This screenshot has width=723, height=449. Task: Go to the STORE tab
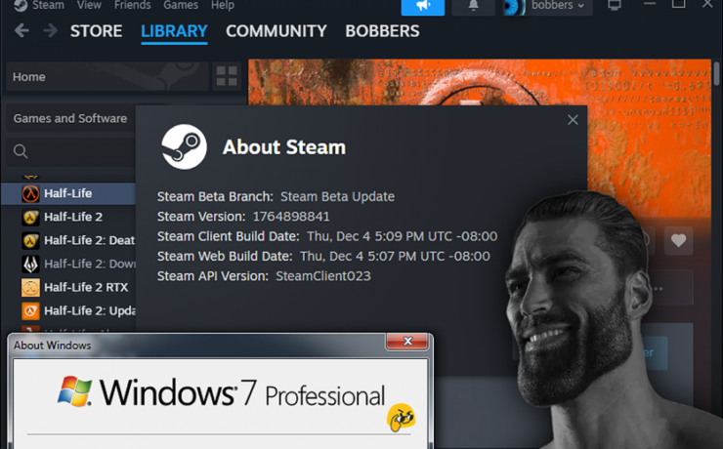(96, 31)
